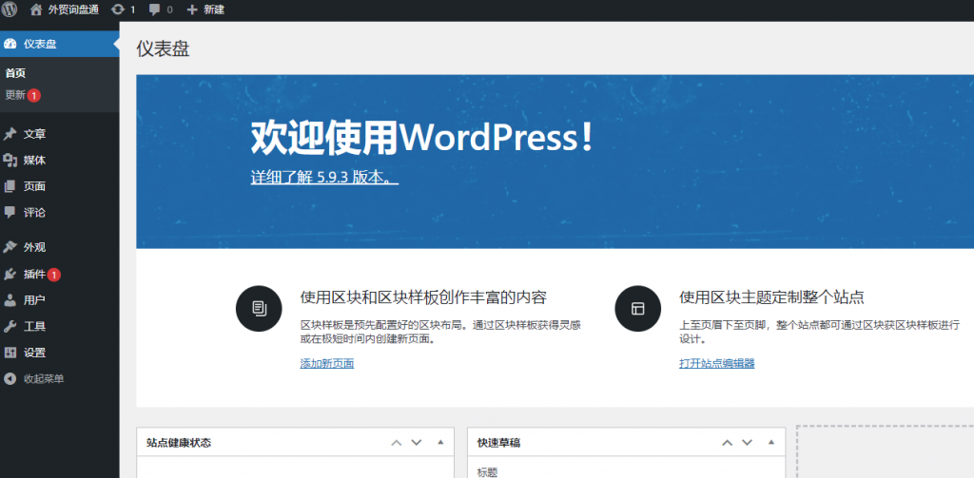The width and height of the screenshot is (974, 478).
Task: Click the red badge beside 插件
Action: 54,275
